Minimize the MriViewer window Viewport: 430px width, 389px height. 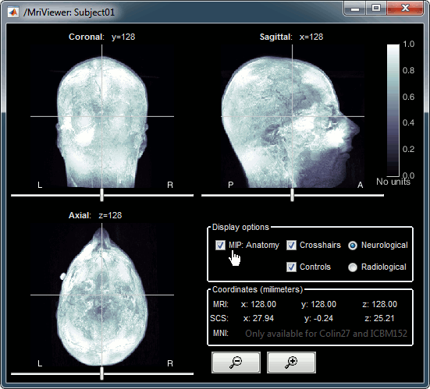click(x=355, y=9)
